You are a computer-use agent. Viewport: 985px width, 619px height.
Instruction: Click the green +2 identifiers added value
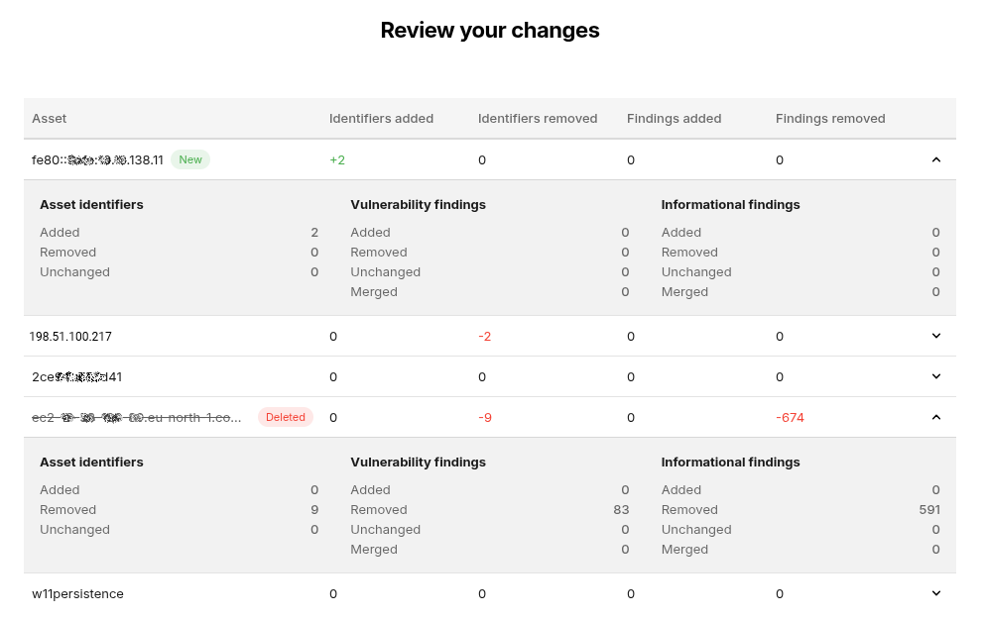[338, 159]
